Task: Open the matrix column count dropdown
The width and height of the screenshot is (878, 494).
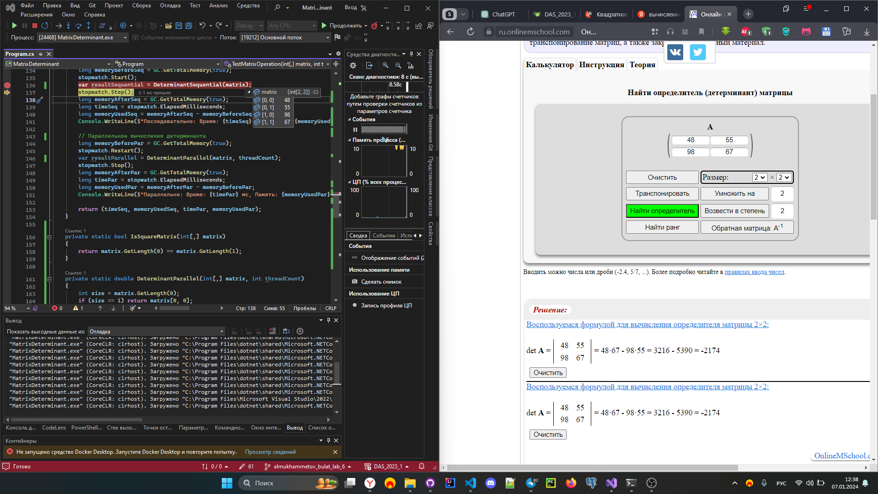Action: [x=784, y=177]
